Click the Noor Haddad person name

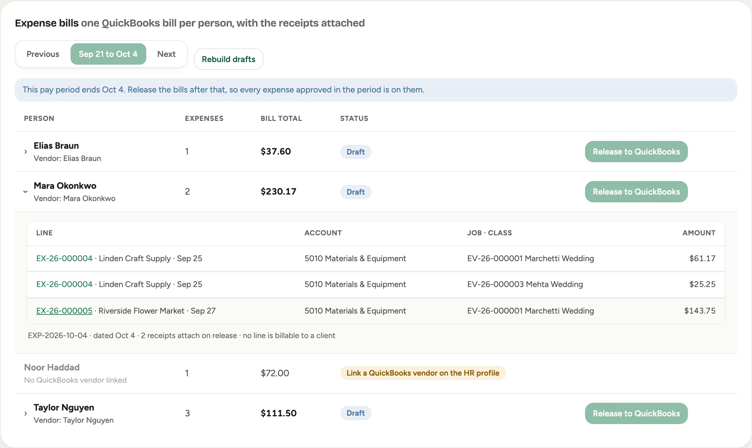coord(52,368)
